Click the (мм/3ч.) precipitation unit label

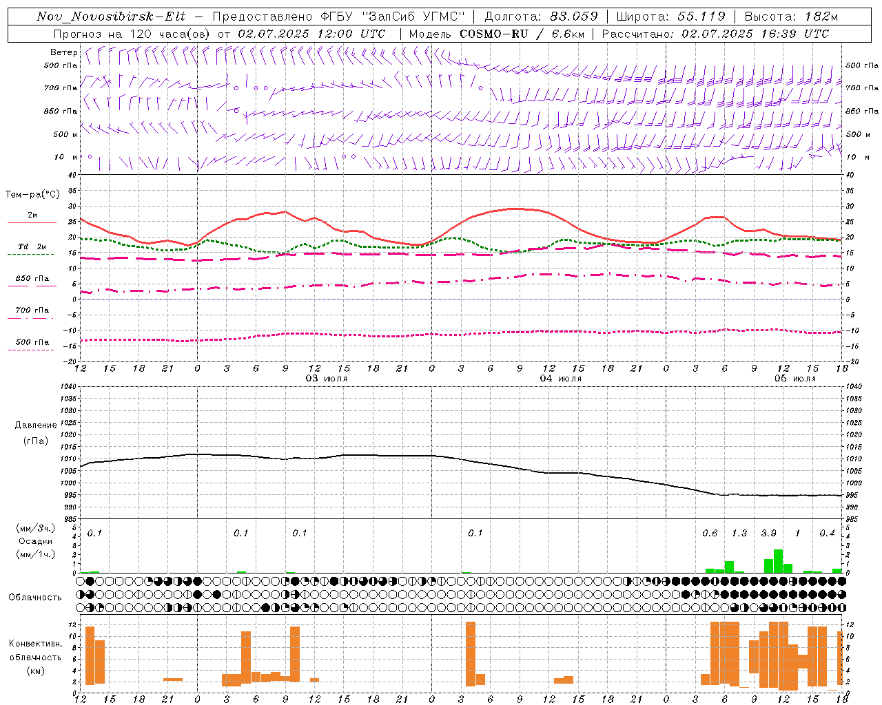pyautogui.click(x=35, y=528)
